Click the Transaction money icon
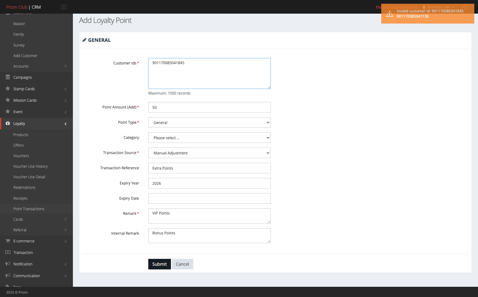 pos(8,252)
